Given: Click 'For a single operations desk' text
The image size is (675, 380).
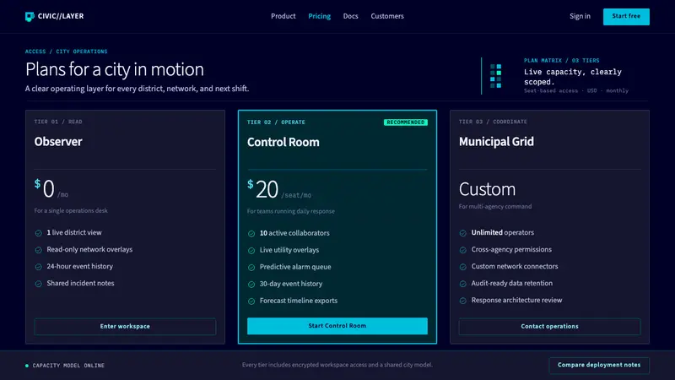Looking at the screenshot, I should (71, 210).
